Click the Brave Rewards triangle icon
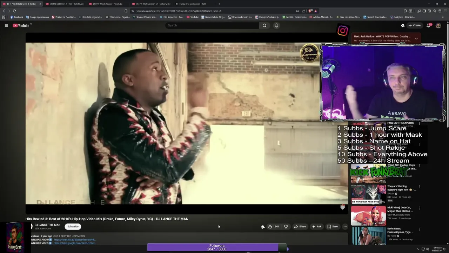The height and width of the screenshot is (253, 449). (x=316, y=11)
